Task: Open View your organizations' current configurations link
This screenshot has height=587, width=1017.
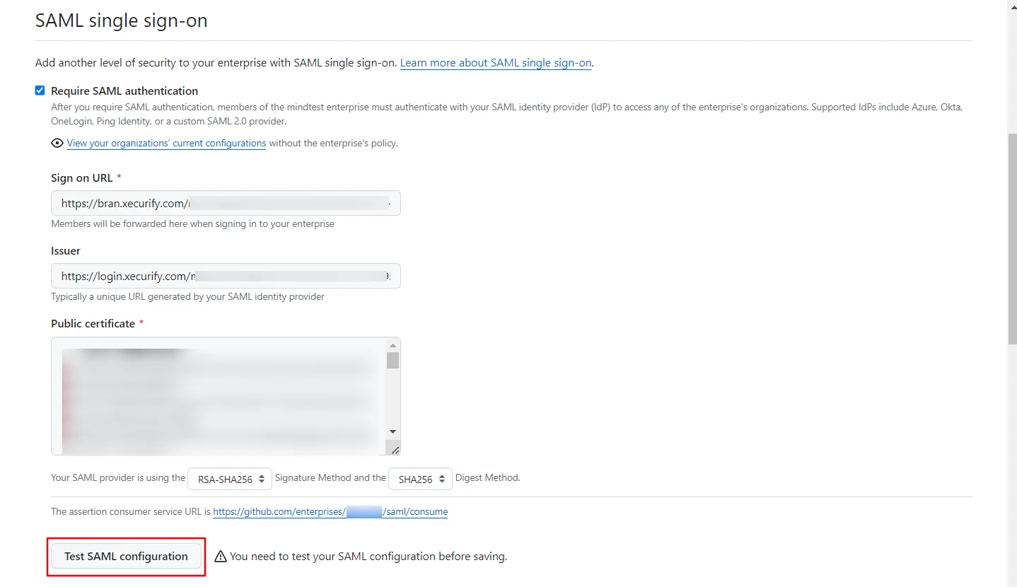Action: click(x=166, y=144)
